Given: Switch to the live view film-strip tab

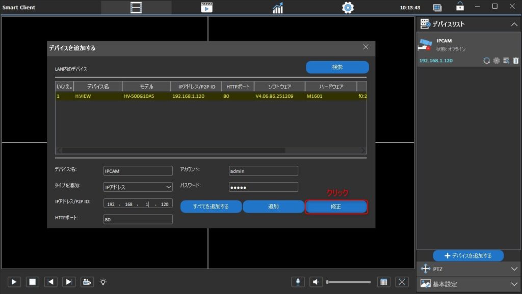Looking at the screenshot, I should click(136, 8).
